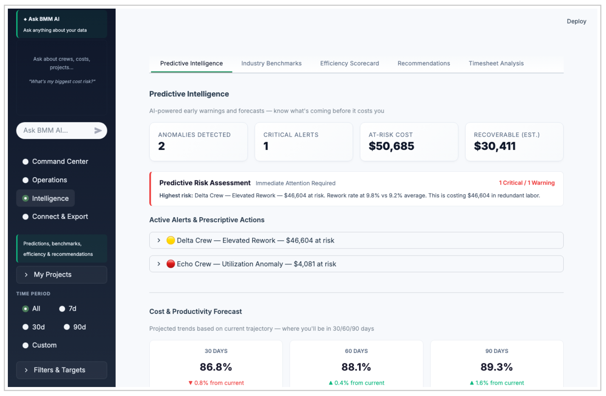
Task: Click the Recoverable (Est.) $30,411 value
Action: [x=495, y=146]
